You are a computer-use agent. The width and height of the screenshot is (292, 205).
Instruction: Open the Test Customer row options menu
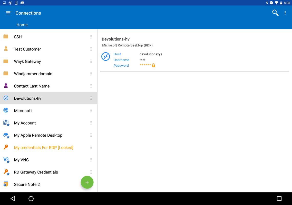[x=91, y=49]
